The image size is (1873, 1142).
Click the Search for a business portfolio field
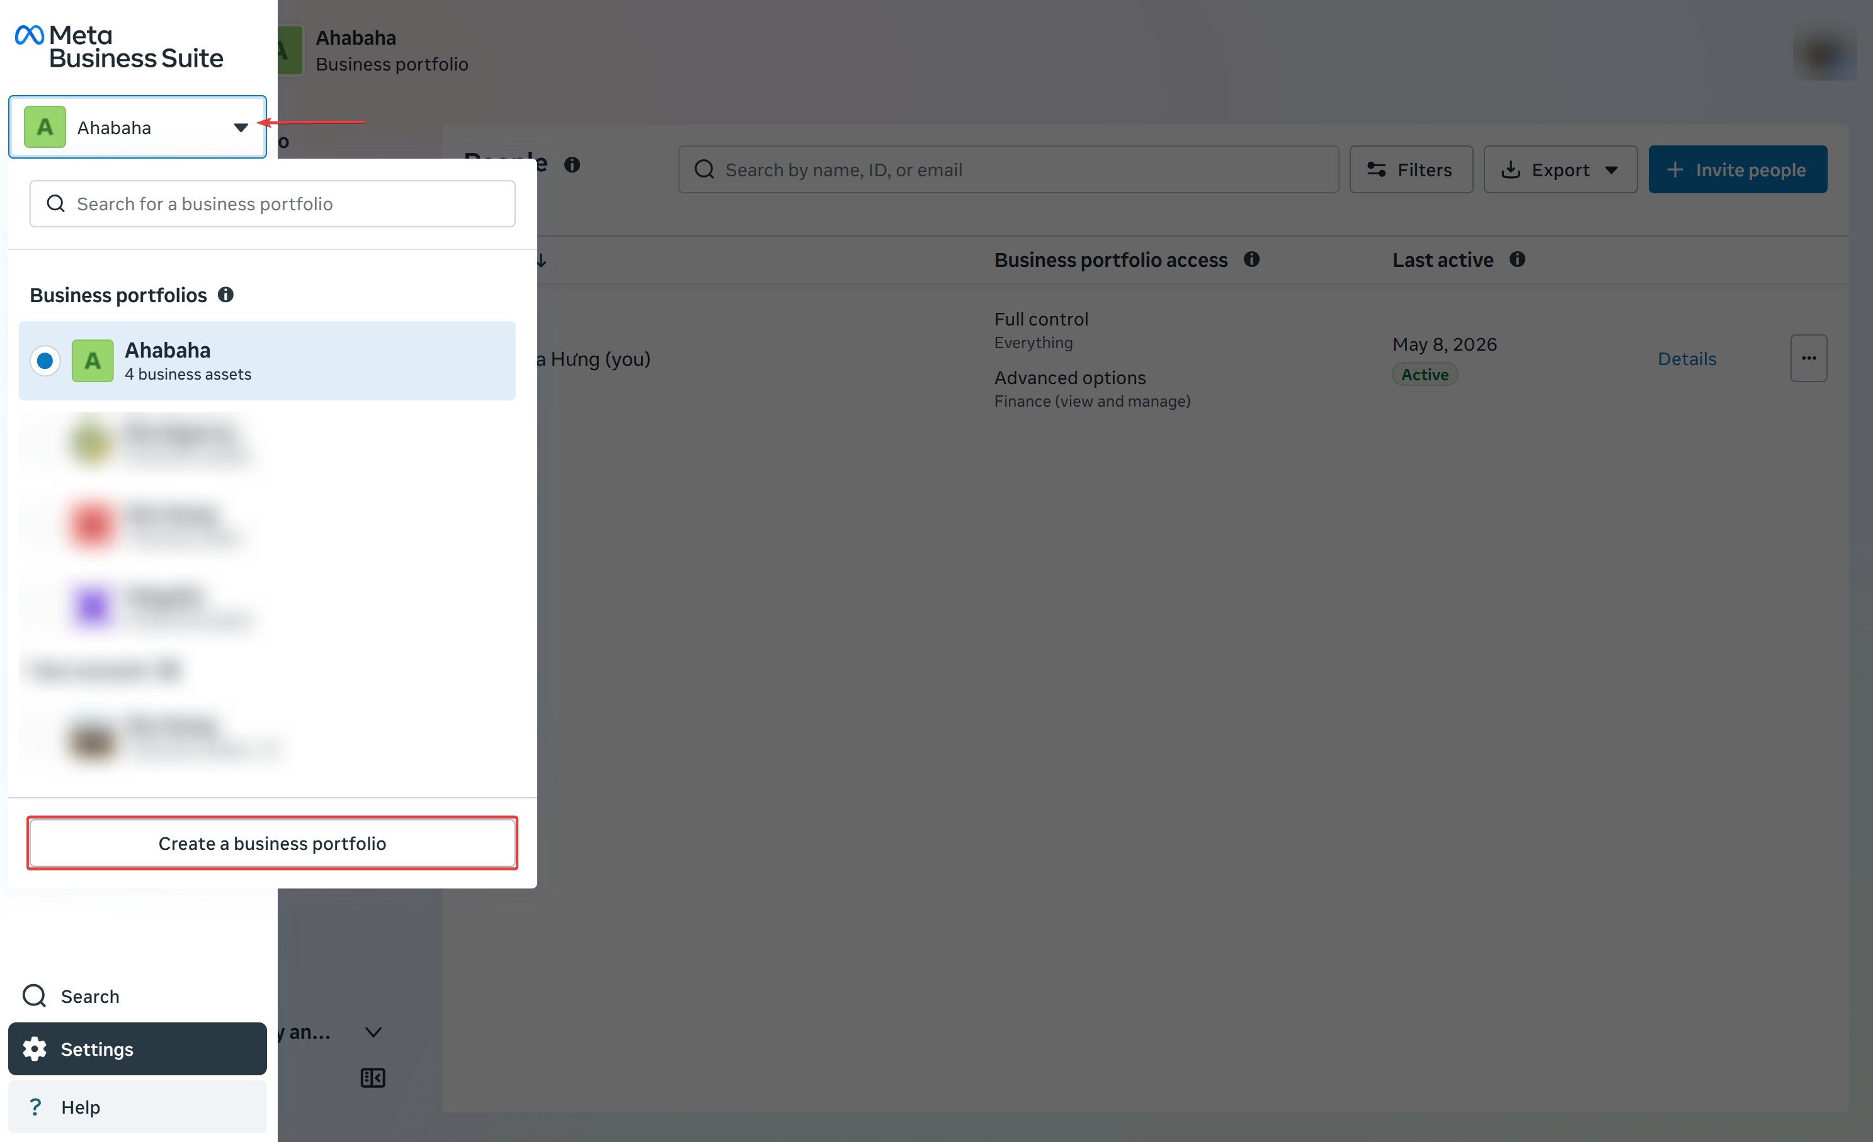pos(272,203)
